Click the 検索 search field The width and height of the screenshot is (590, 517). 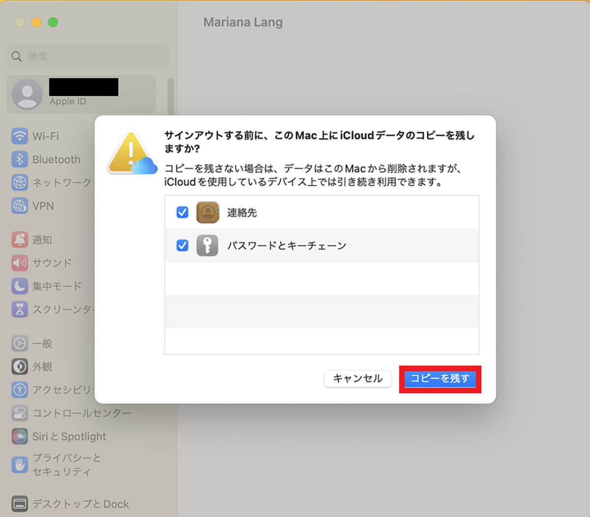pyautogui.click(x=88, y=57)
